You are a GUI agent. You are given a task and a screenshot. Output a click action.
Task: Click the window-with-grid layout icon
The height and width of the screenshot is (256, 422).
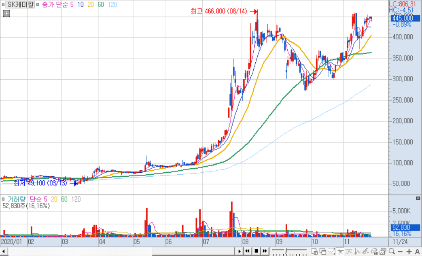coord(314,252)
